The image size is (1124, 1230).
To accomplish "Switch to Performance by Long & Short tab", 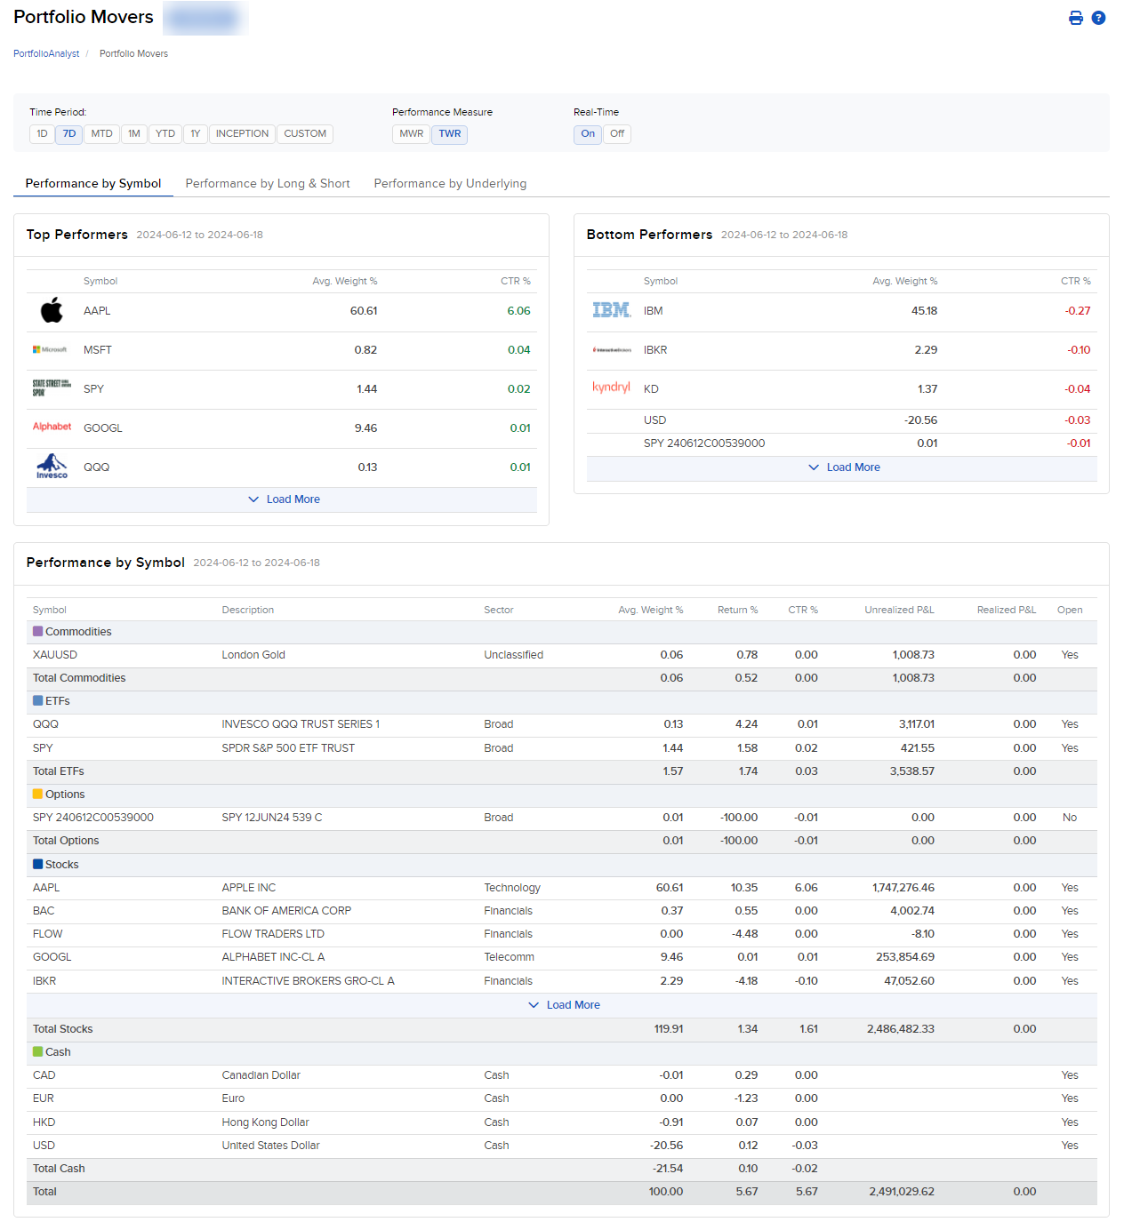I will click(267, 183).
